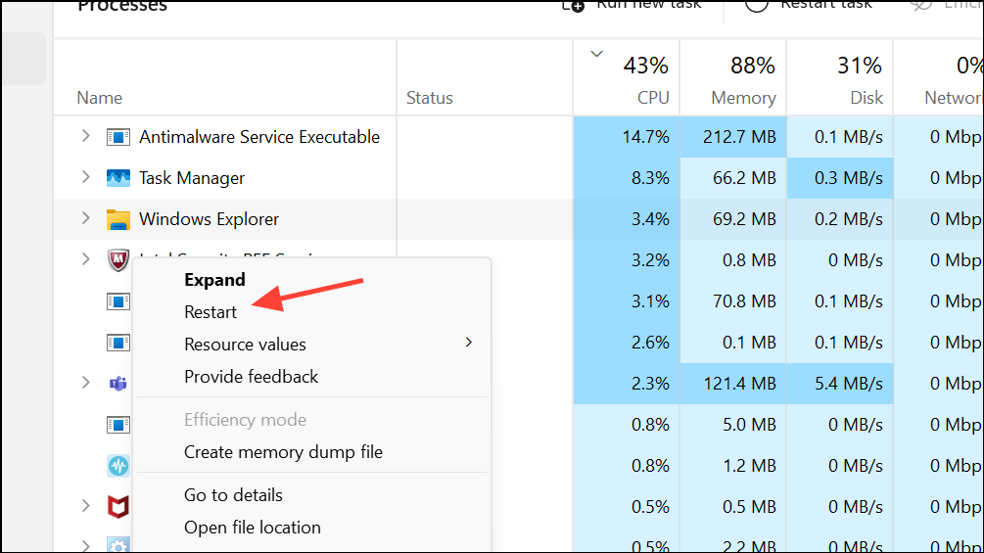Select the Windows Explorer process name
This screenshot has height=553, width=984.
click(x=209, y=219)
